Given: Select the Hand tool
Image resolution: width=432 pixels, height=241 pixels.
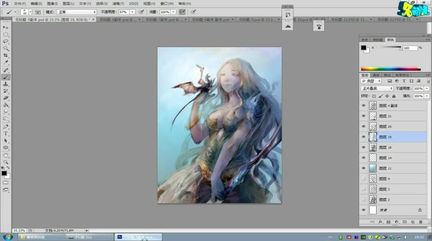Looking at the screenshot, I should pos(6,155).
